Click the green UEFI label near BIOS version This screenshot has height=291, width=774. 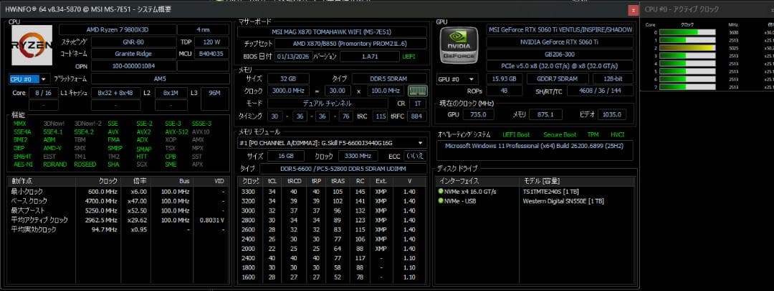[408, 56]
